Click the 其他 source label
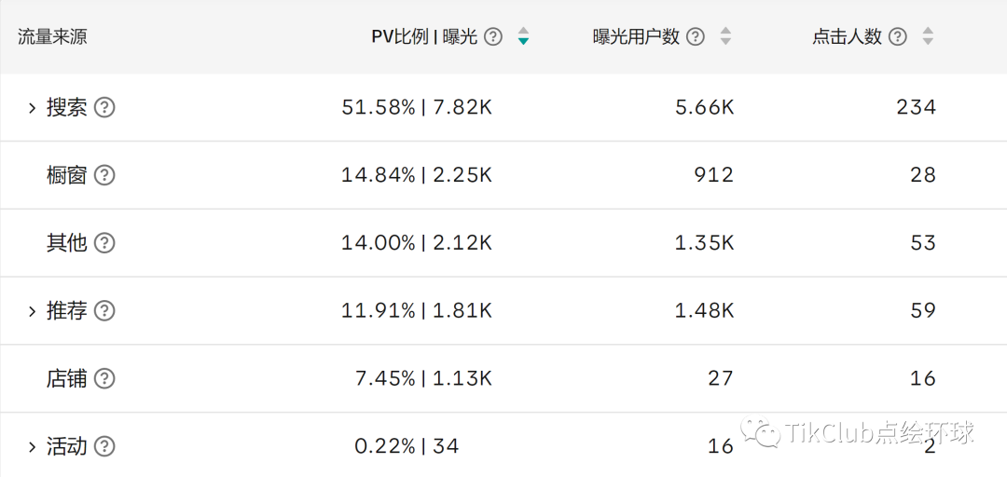Screen dimensions: 1007x477 [66, 243]
